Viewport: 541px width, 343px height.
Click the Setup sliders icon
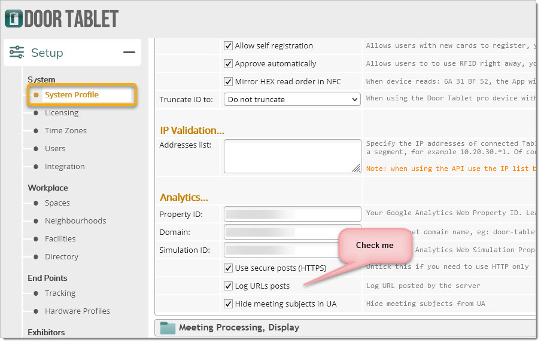[x=17, y=53]
